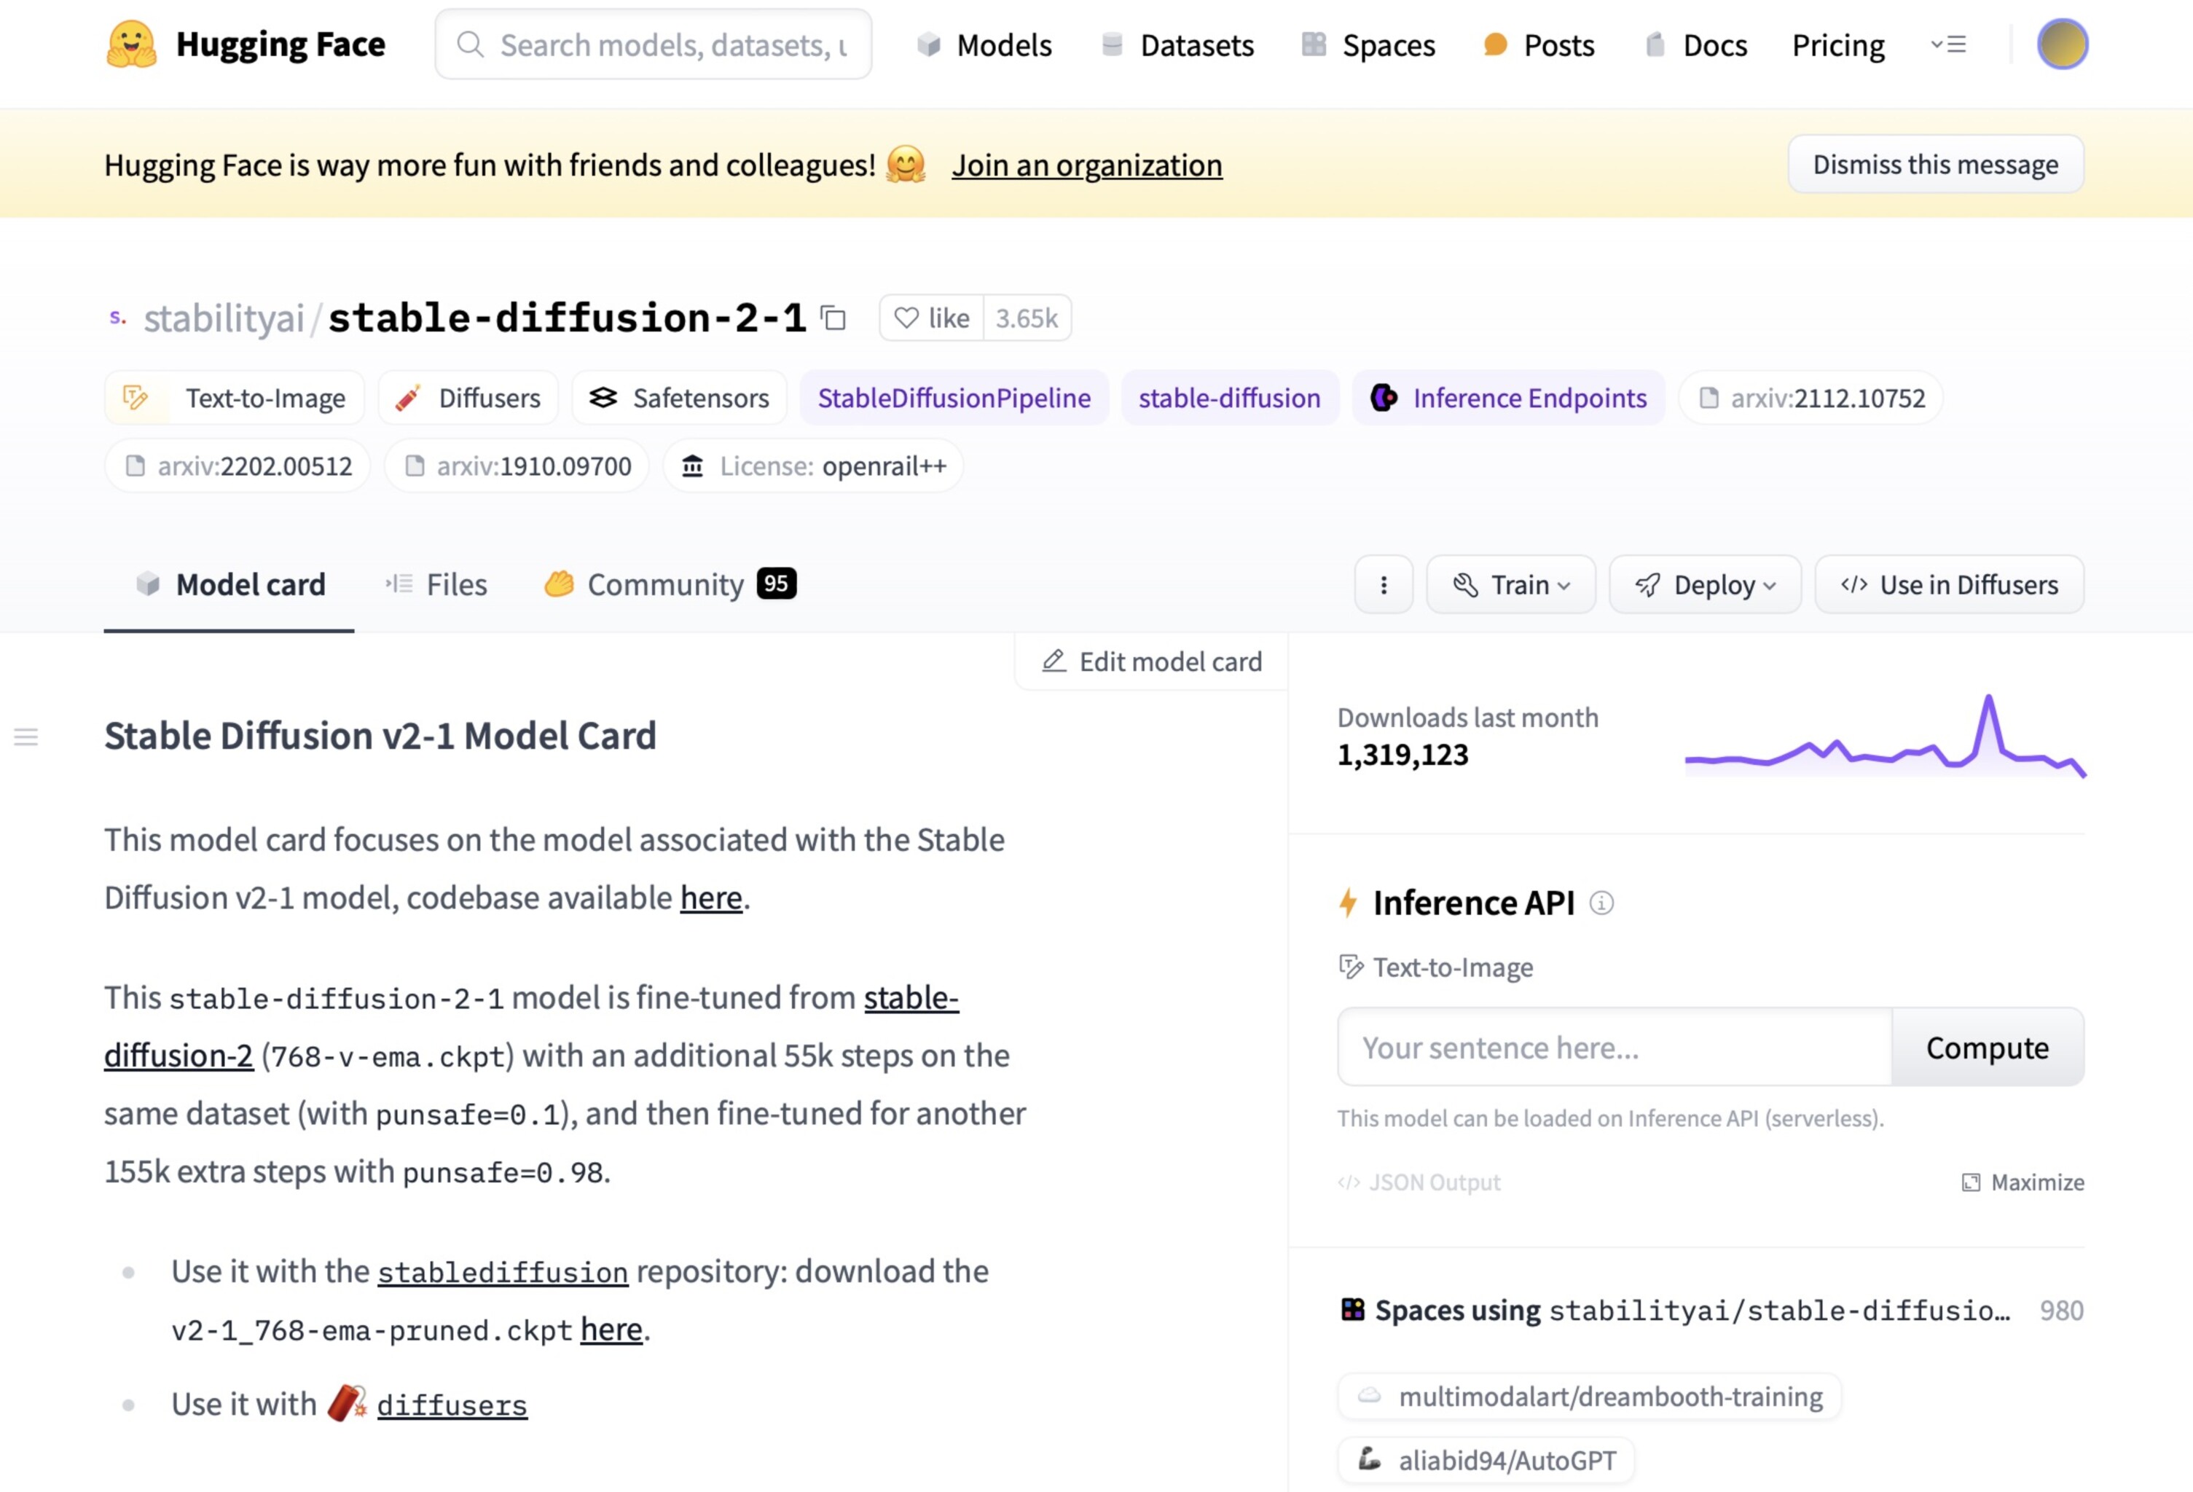This screenshot has width=2193, height=1492.
Task: Focus the 'Your sentence here' input
Action: (x=1615, y=1048)
